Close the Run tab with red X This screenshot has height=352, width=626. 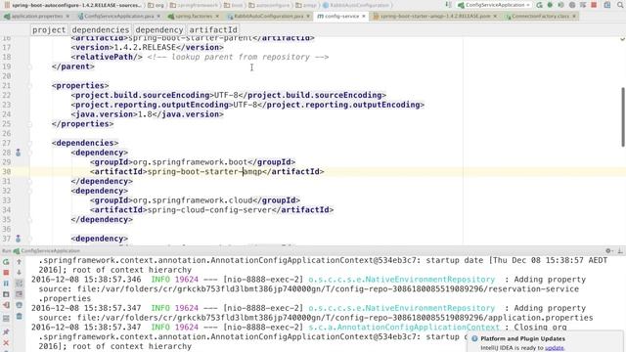(x=6, y=343)
